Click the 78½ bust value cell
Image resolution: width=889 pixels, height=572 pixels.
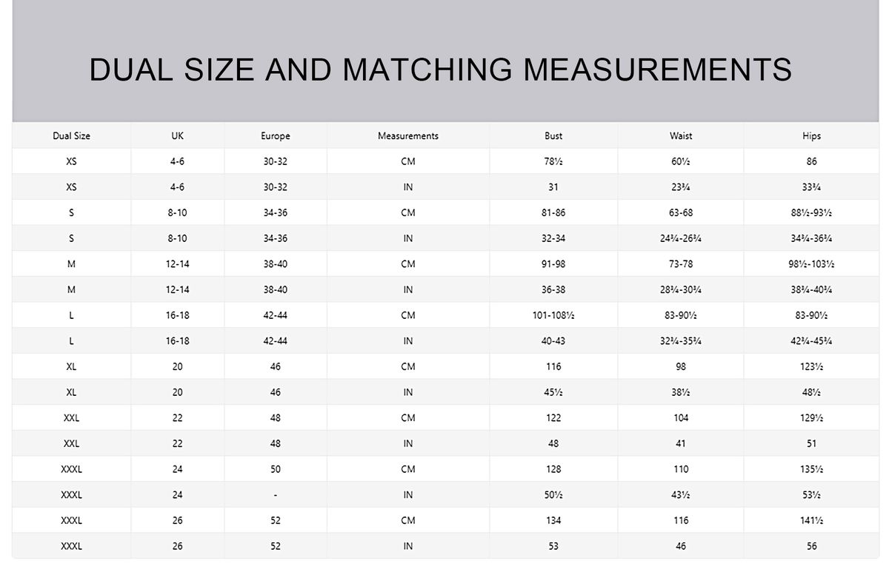[553, 161]
